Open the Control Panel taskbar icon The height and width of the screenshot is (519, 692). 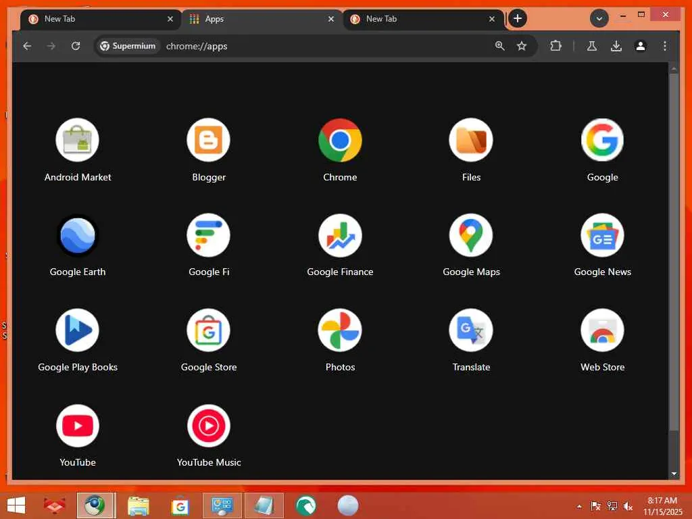(x=222, y=505)
